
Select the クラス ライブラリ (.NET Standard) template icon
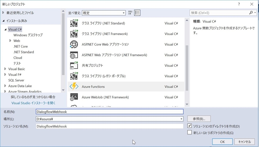(74, 23)
